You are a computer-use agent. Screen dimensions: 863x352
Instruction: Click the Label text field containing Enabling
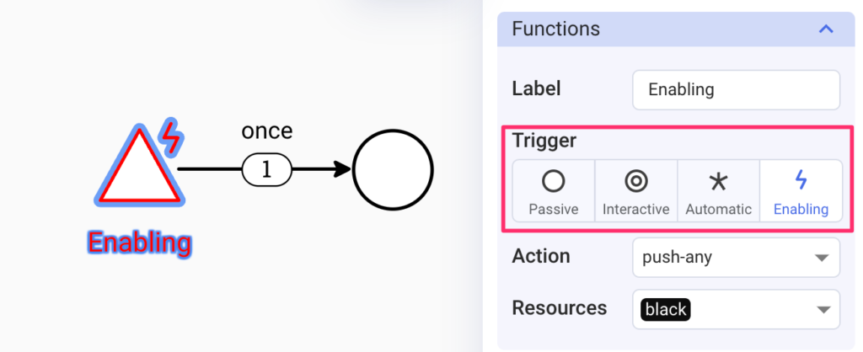(736, 89)
